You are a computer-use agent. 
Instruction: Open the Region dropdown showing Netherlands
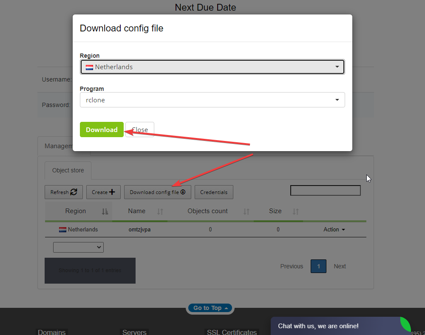point(212,67)
